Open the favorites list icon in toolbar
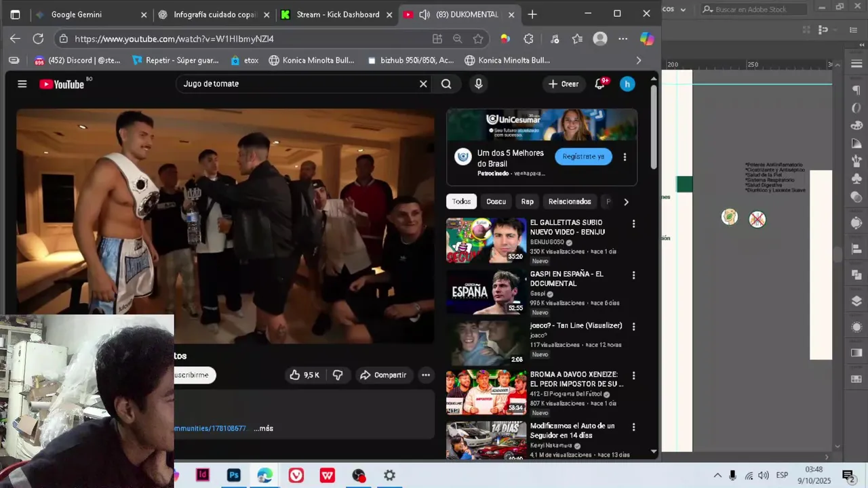The image size is (868, 488). (577, 39)
